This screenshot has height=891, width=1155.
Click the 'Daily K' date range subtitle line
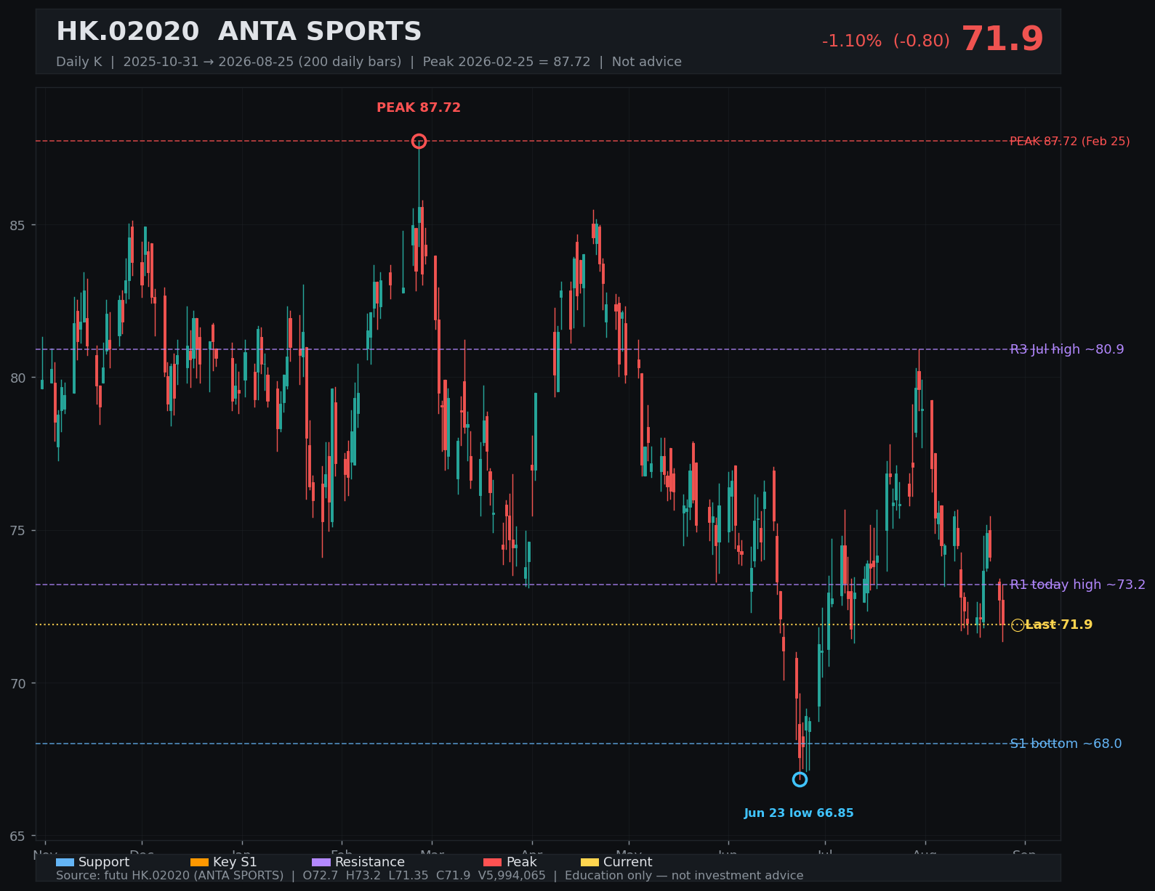369,62
